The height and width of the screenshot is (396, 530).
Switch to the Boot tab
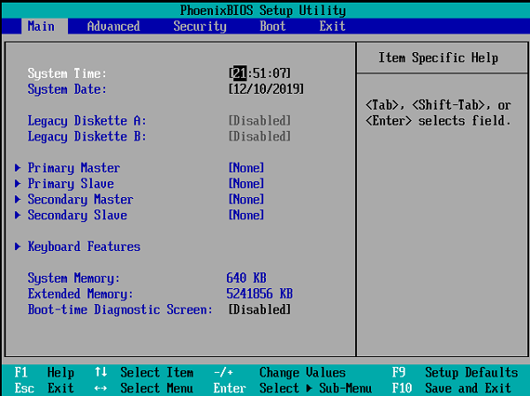coord(272,27)
